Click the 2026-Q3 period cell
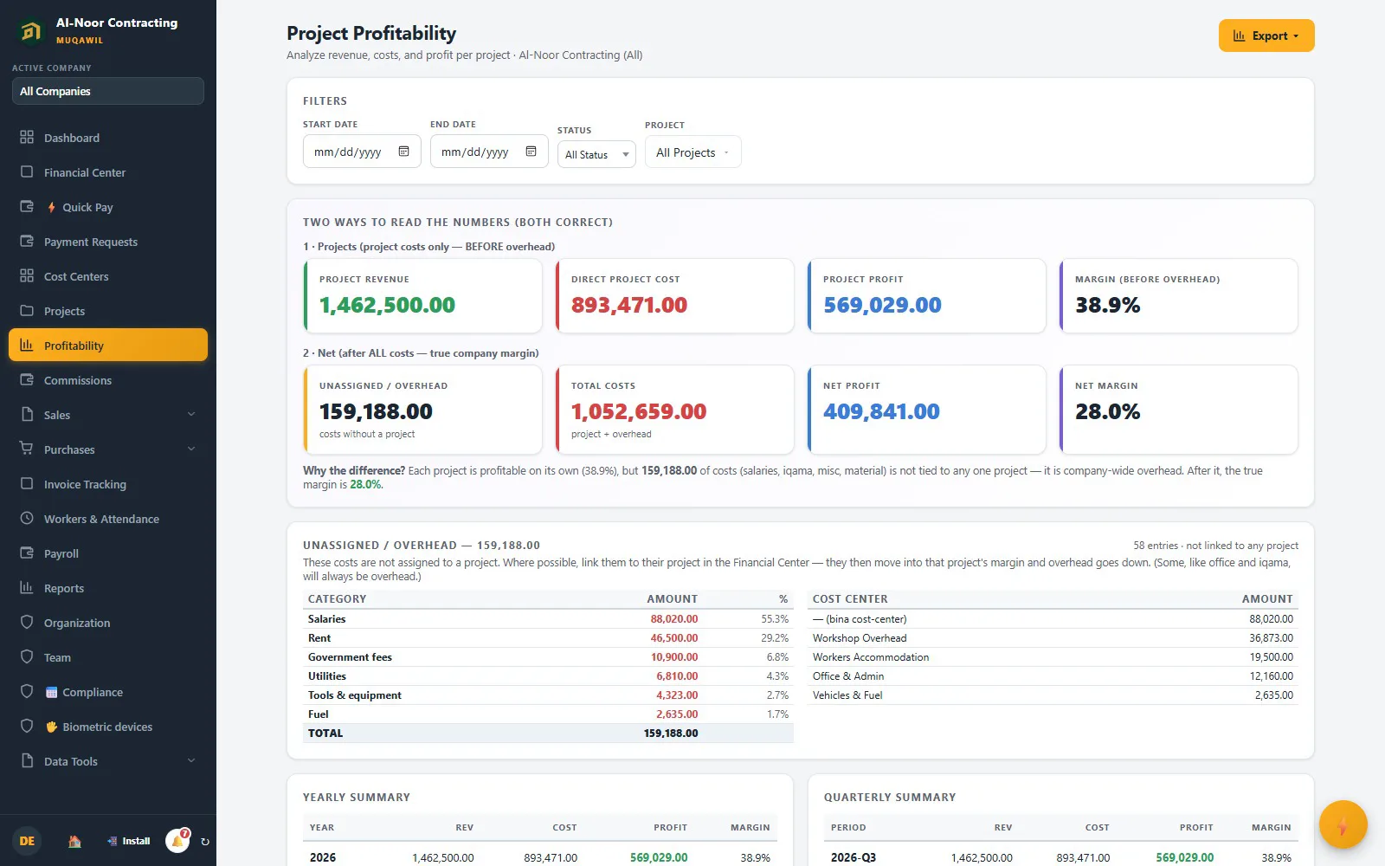Screen dimensions: 1385x866 (854, 857)
